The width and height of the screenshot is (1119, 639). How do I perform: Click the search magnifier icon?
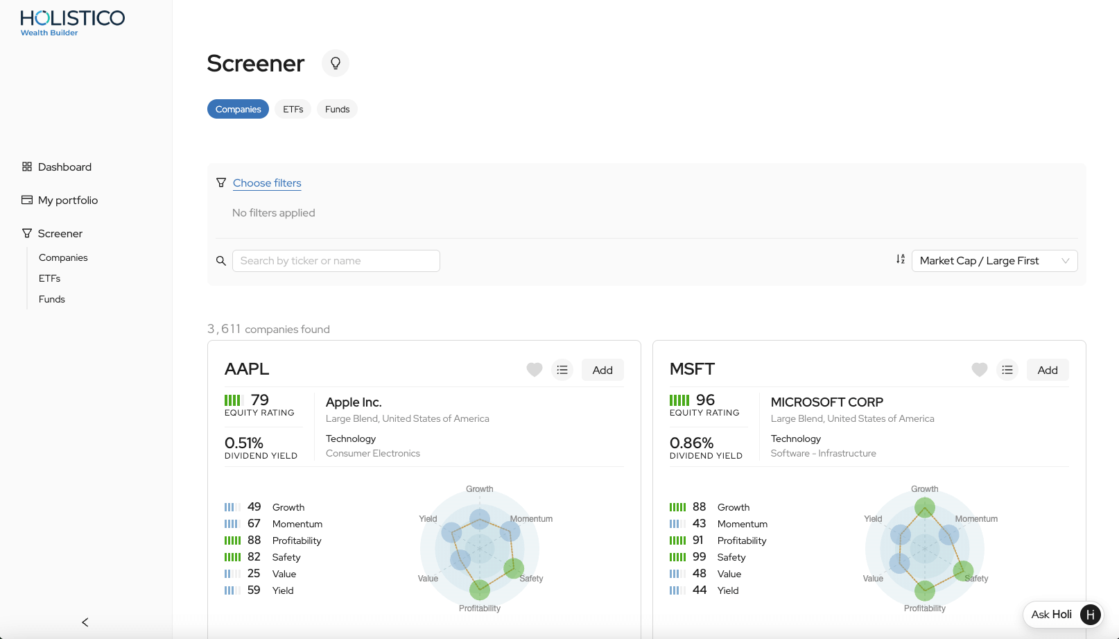(x=221, y=261)
